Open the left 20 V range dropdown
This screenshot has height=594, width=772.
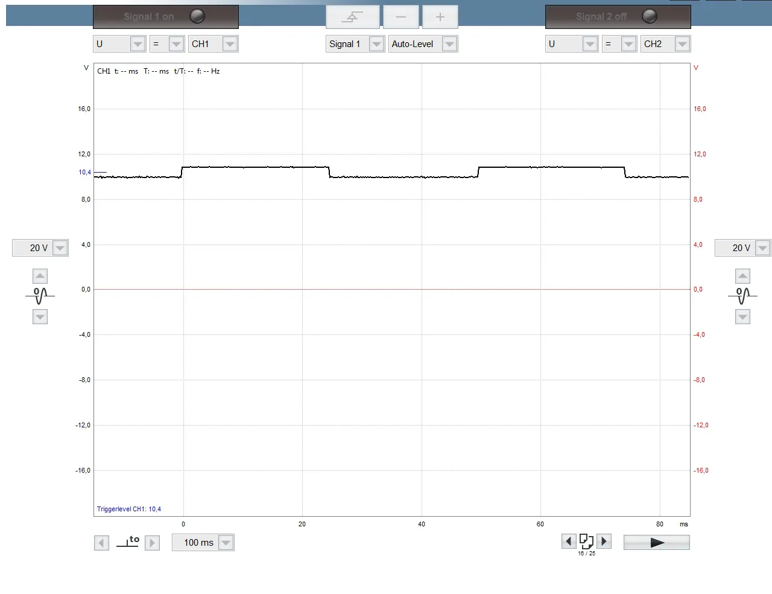click(x=60, y=248)
